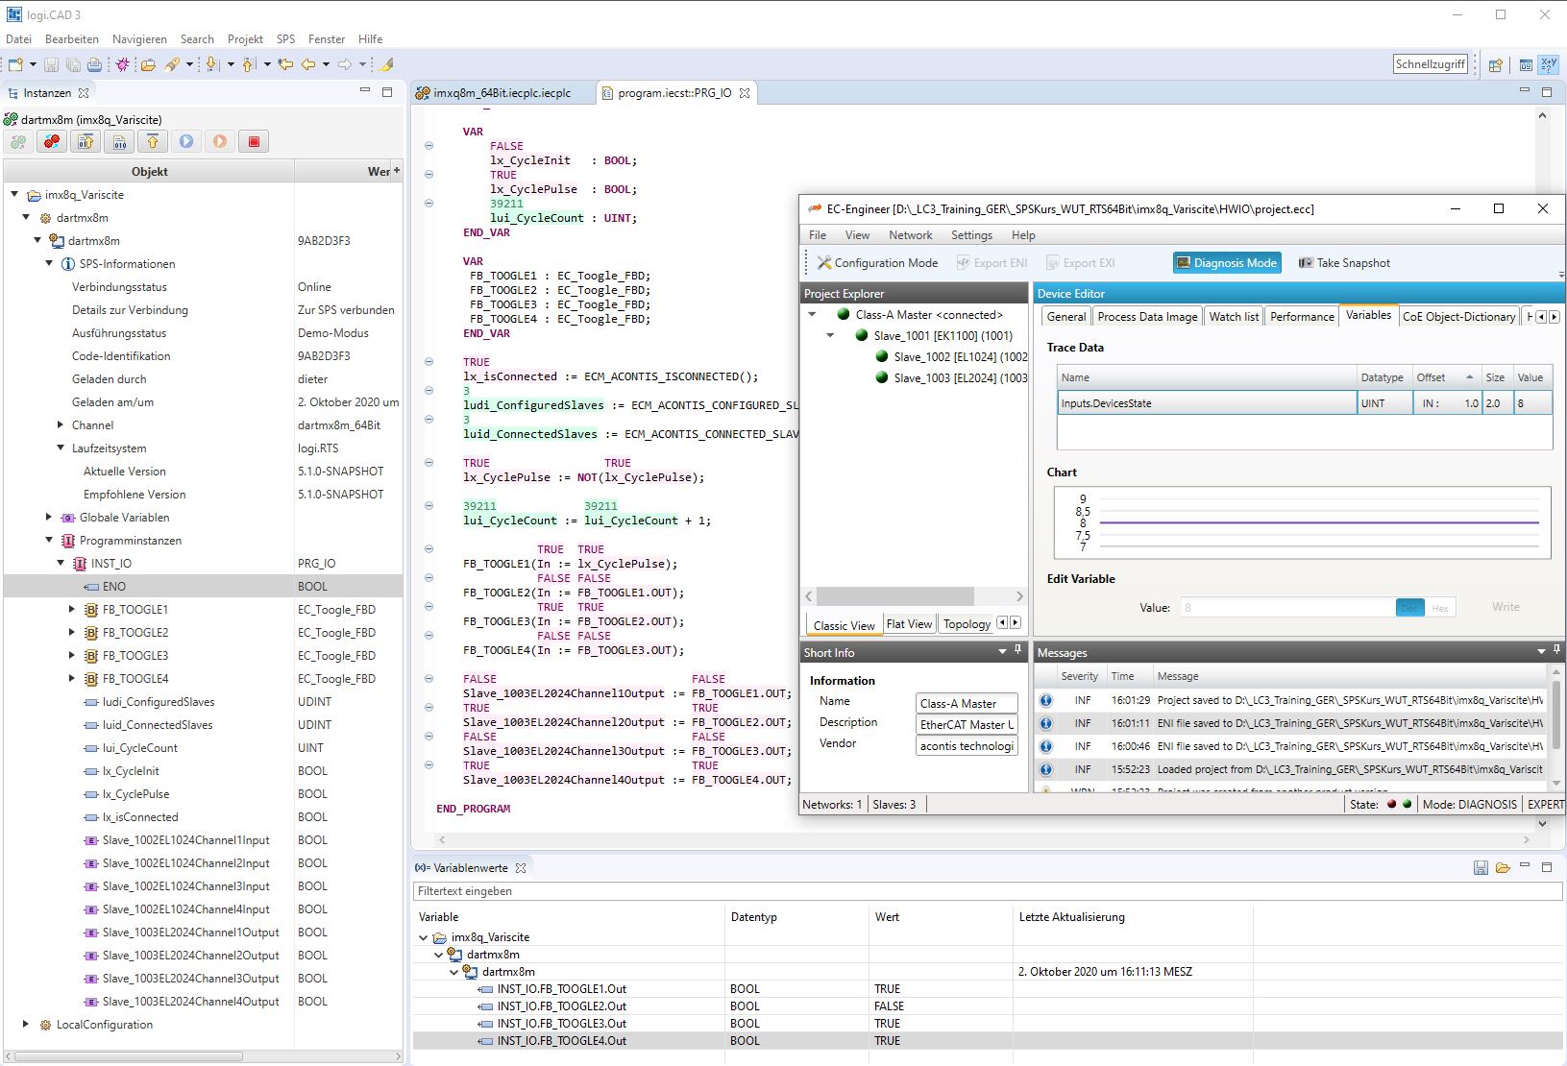Click the red gears disconnect icon
Image resolution: width=1567 pixels, height=1066 pixels.
pyautogui.click(x=52, y=142)
